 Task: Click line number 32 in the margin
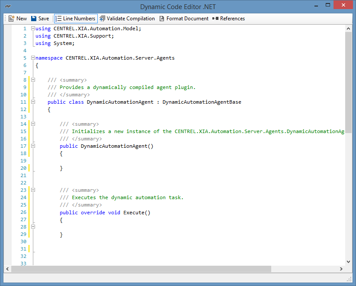coord(23,256)
